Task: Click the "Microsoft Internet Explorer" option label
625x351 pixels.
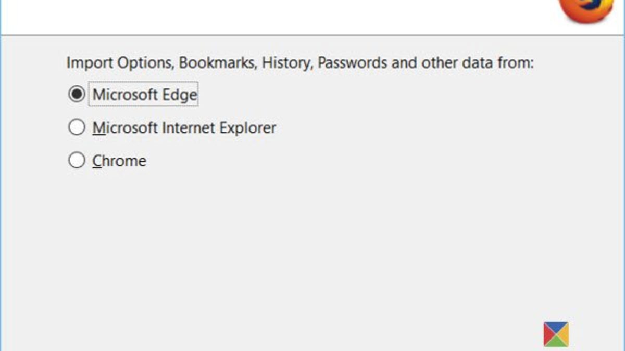Action: [x=184, y=128]
